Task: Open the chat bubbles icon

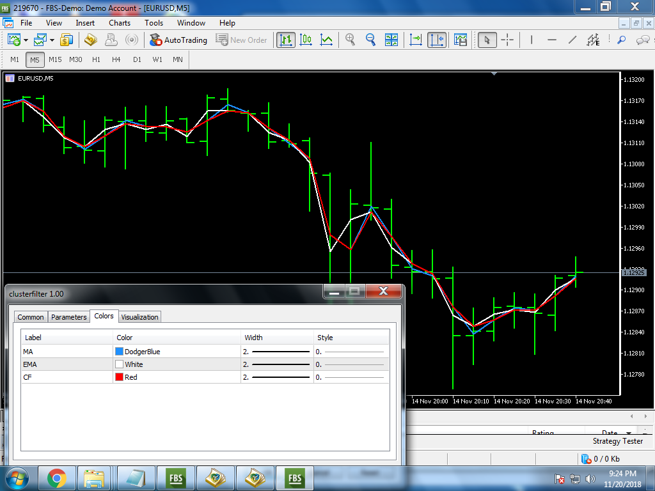Action: coord(642,40)
